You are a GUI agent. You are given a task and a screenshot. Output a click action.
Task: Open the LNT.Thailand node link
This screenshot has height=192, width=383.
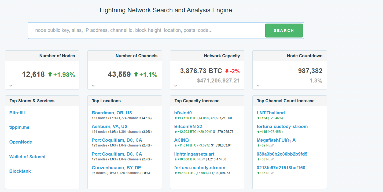click(271, 113)
